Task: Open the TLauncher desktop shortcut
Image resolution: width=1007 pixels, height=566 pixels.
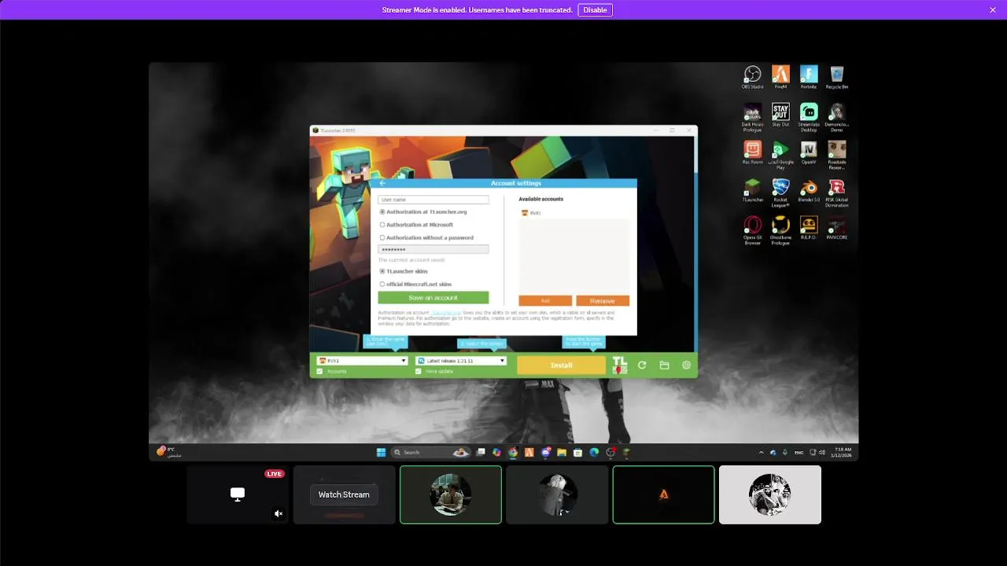Action: coord(752,191)
